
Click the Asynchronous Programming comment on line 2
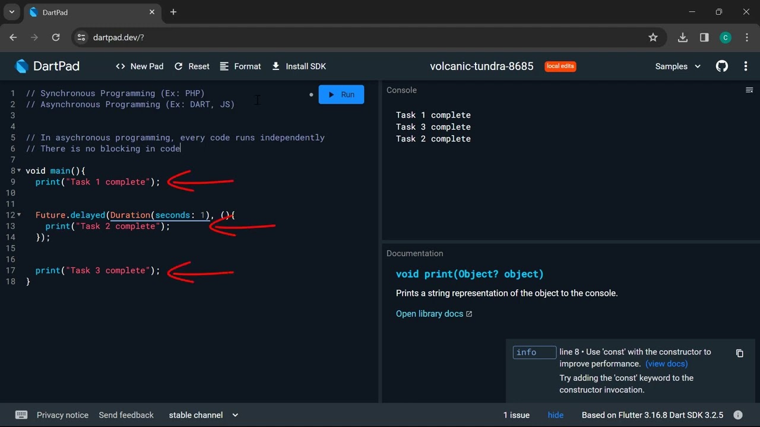[130, 104]
